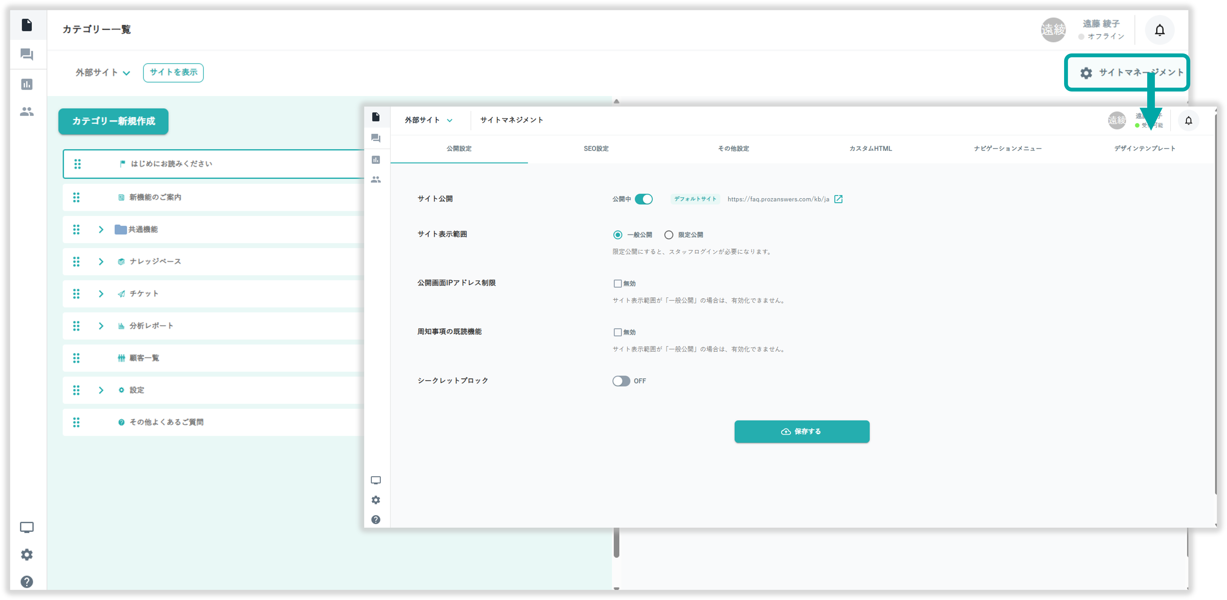
Task: Expand the ナレッジベース category chevron
Action: pyautogui.click(x=101, y=262)
